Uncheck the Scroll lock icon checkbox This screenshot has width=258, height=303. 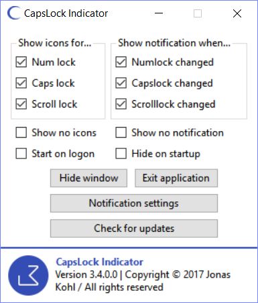[21, 104]
